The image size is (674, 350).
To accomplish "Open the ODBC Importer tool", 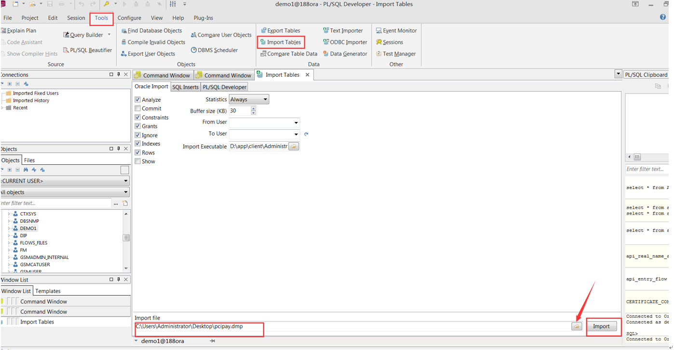I will pos(344,42).
